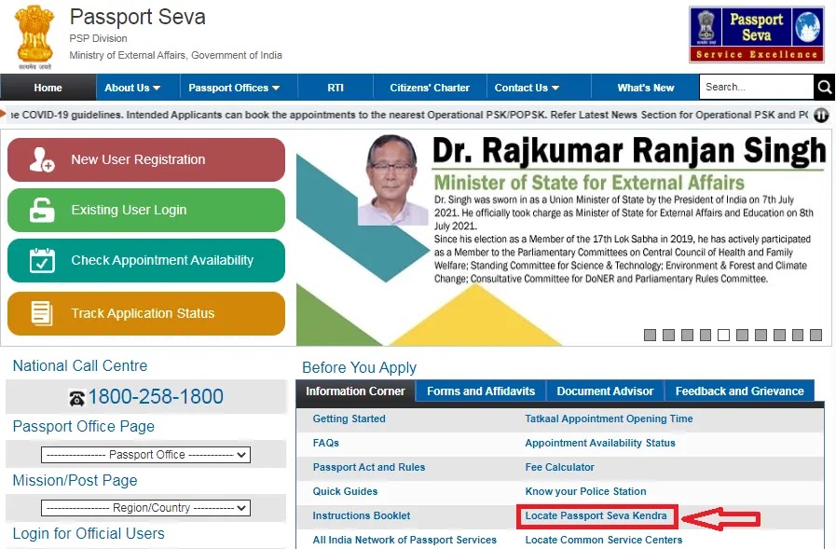836x549 pixels.
Task: Open the Passport Office dropdown list
Action: (145, 455)
